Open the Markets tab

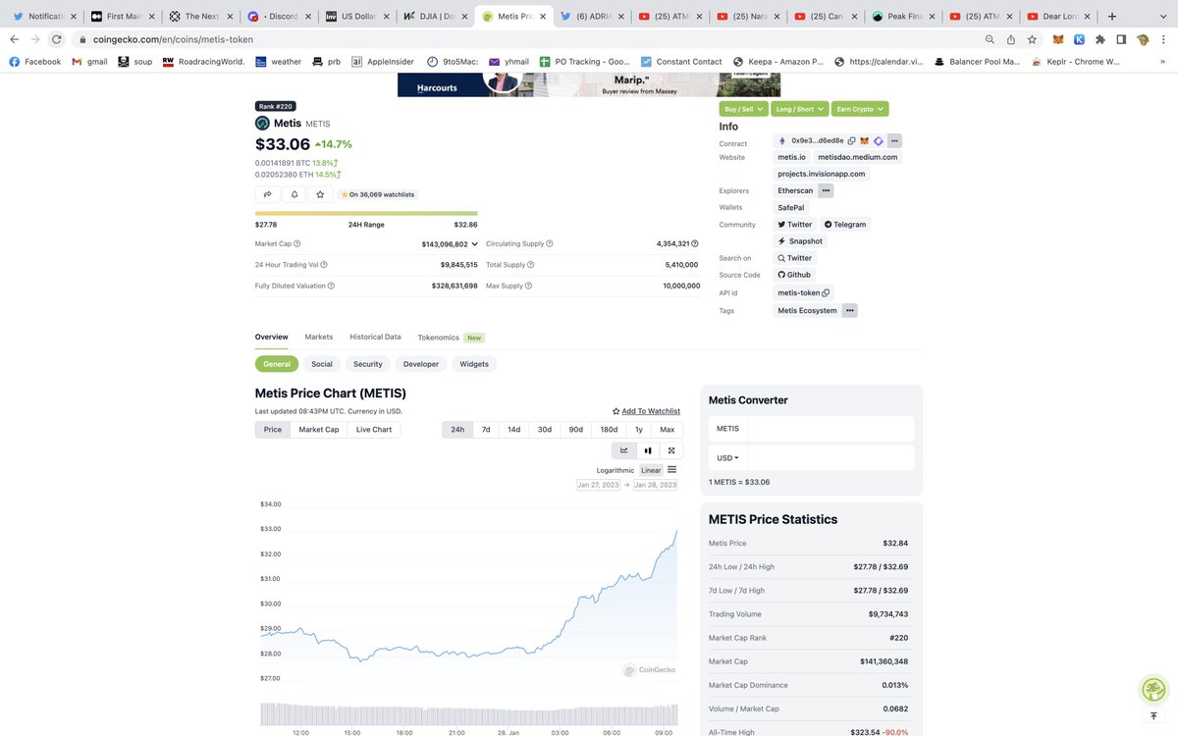319,337
